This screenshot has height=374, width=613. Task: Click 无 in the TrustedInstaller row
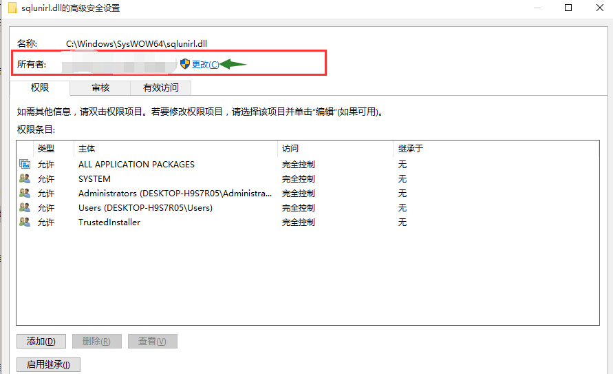pyautogui.click(x=402, y=222)
